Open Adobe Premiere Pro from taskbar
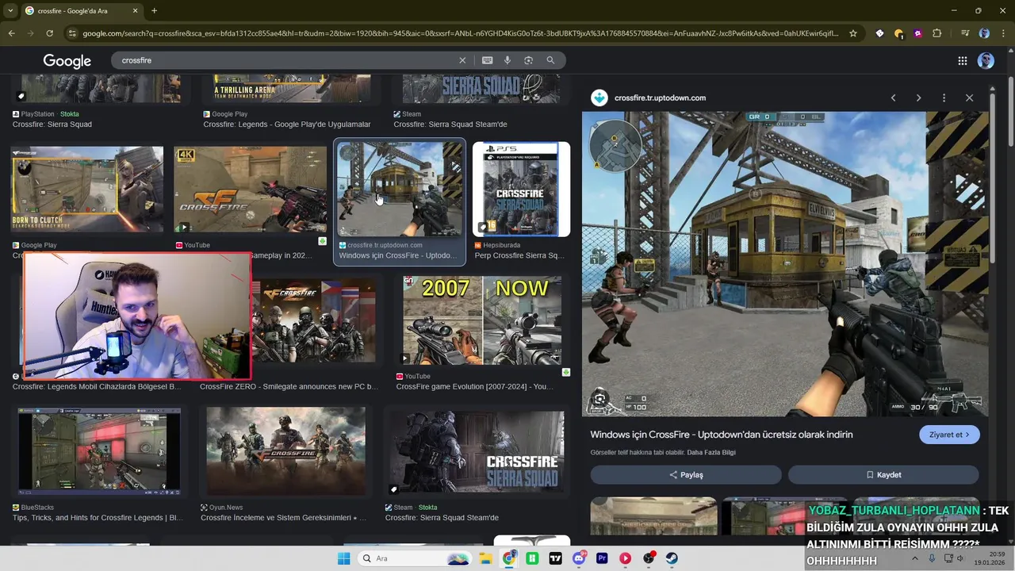 click(x=602, y=558)
